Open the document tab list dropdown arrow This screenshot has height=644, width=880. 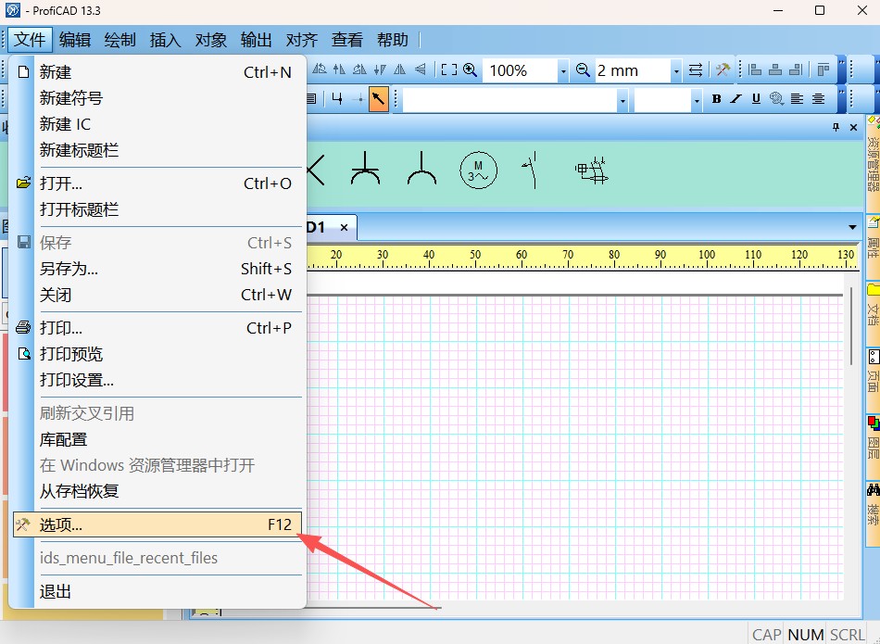pyautogui.click(x=852, y=227)
